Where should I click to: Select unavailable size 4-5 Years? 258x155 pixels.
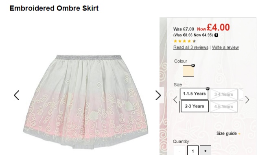(224, 107)
